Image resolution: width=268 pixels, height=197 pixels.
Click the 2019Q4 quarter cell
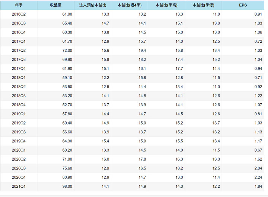click(19, 141)
